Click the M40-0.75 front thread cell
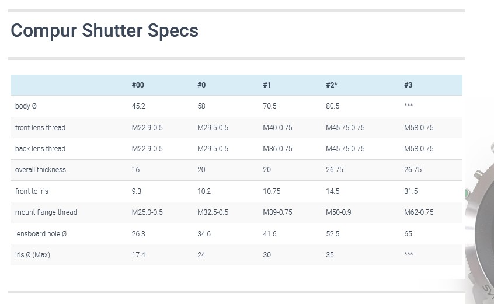 pos(277,128)
